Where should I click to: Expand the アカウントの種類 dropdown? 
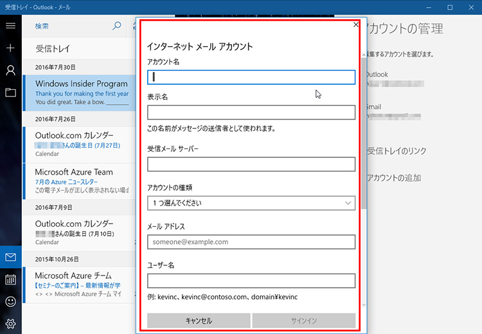251,203
